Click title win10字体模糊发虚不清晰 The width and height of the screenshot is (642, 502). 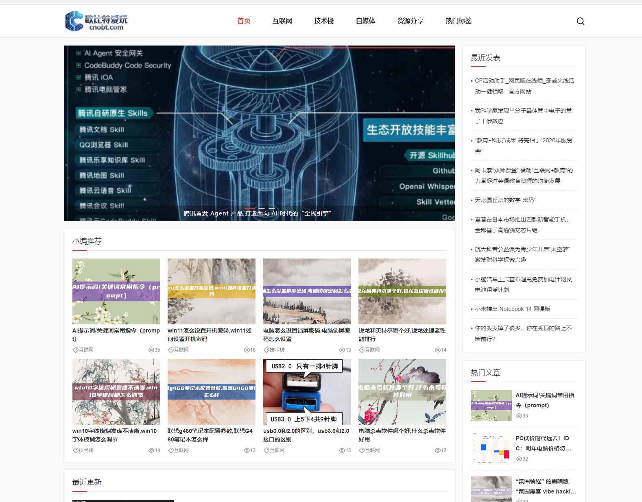[115, 435]
